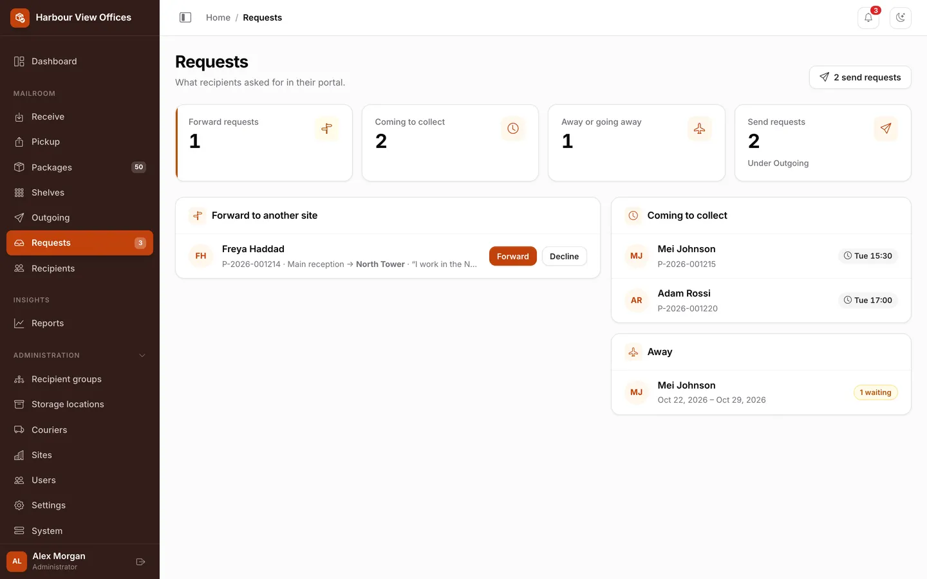Click the signpost icon on Forward requests card
The image size is (927, 579).
click(327, 129)
